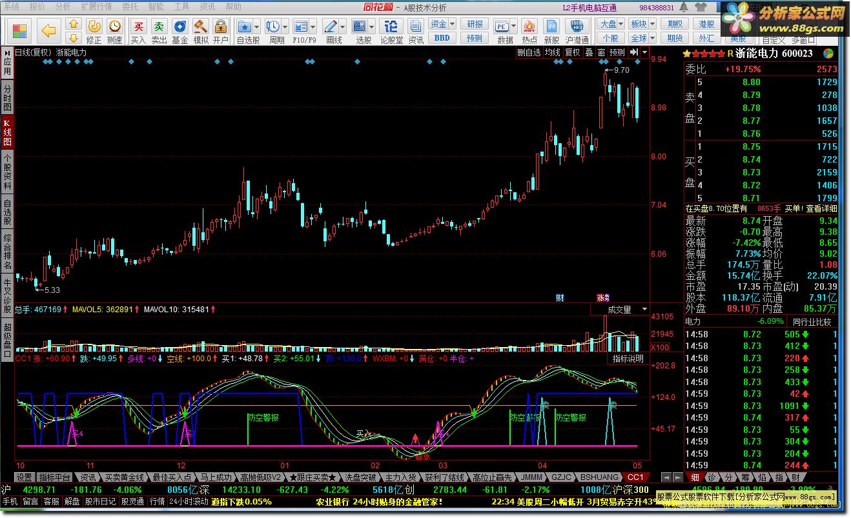Toggle the 筹 chip distribution view
This screenshot has width=851, height=518.
pos(746,477)
